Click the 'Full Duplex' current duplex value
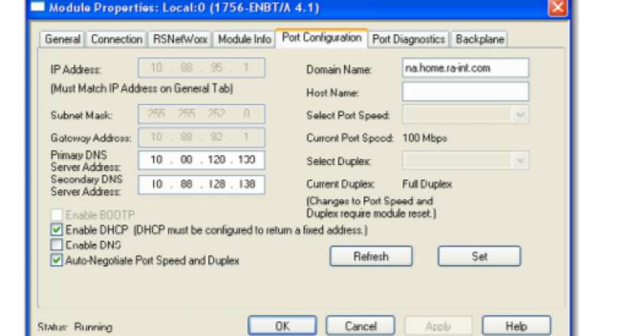 coord(427,184)
